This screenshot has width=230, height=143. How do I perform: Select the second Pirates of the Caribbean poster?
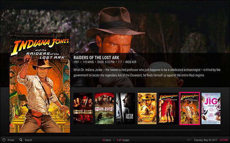click(x=104, y=108)
